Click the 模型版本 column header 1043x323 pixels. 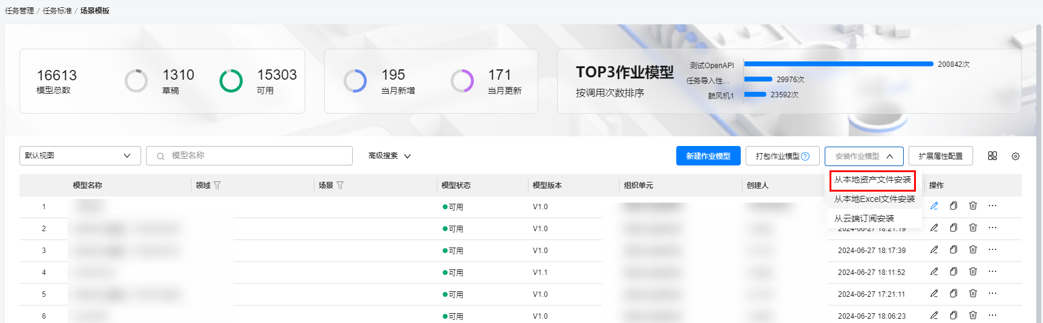tap(547, 186)
